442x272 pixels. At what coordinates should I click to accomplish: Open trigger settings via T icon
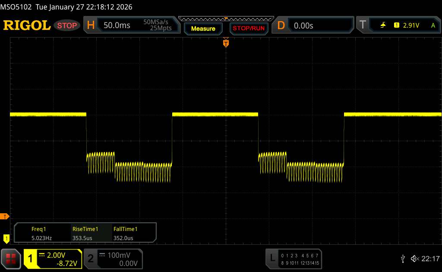[x=363, y=25]
